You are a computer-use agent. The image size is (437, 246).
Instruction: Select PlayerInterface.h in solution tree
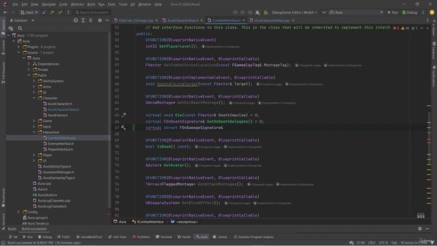60,150
